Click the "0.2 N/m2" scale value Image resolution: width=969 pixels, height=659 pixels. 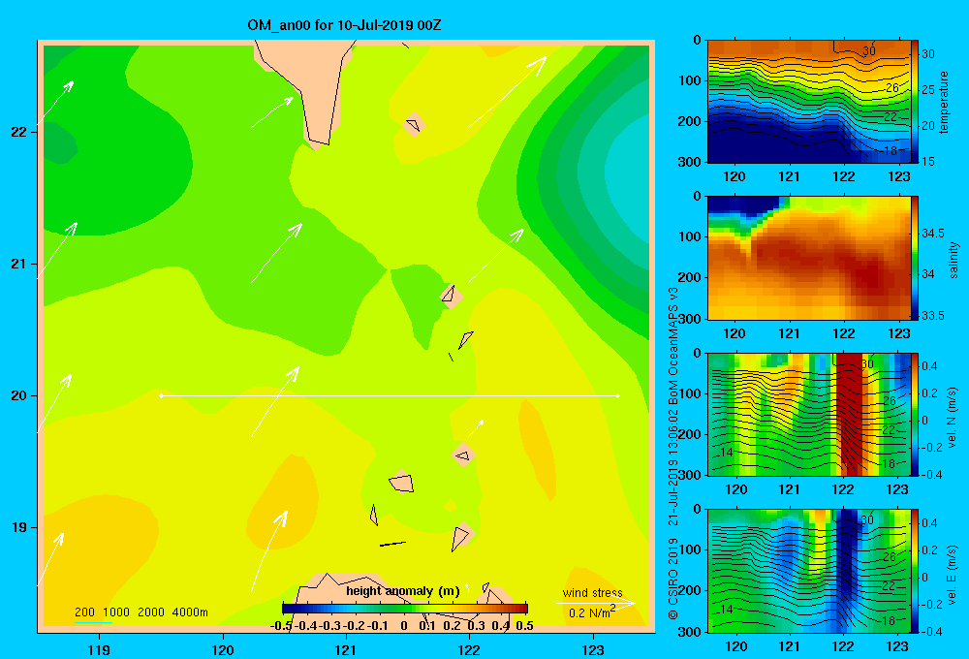(x=592, y=612)
